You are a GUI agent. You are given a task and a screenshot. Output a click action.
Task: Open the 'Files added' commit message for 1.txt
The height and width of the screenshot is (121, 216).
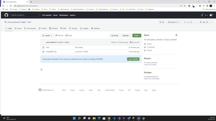pyautogui.click(x=79, y=47)
